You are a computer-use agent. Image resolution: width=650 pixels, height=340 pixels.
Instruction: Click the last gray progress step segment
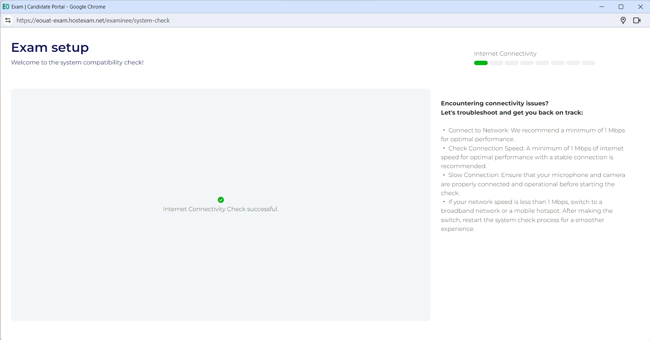588,63
